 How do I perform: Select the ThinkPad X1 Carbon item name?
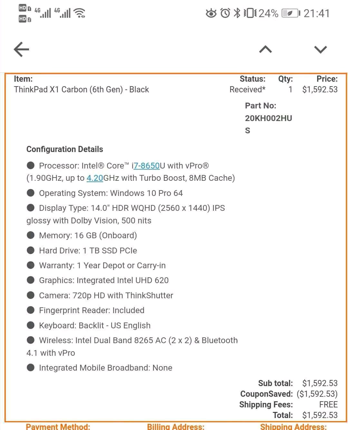point(81,89)
